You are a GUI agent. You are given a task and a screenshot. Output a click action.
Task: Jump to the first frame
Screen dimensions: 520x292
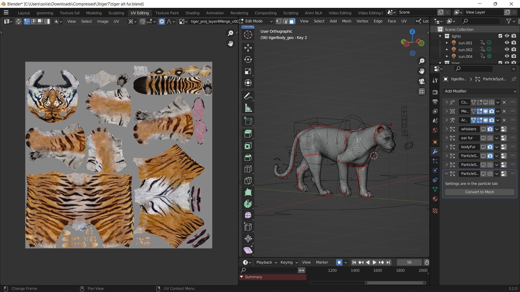pyautogui.click(x=354, y=262)
